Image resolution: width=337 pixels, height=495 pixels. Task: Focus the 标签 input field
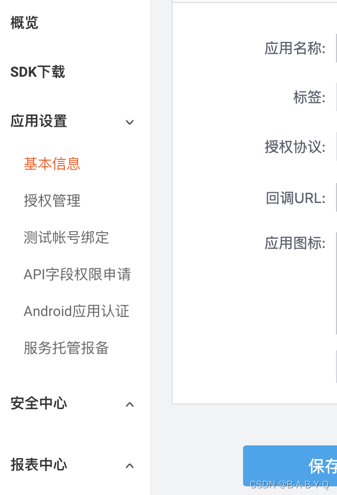336,97
